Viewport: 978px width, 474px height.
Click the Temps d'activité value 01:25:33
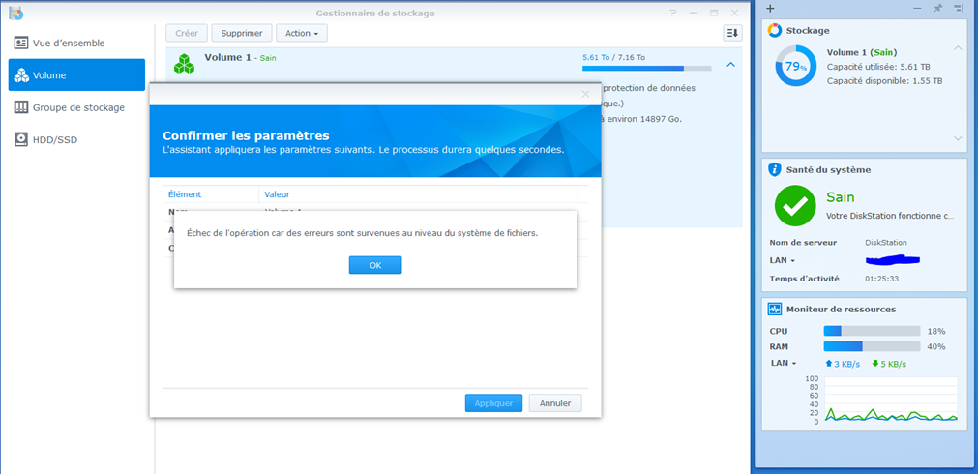[882, 279]
